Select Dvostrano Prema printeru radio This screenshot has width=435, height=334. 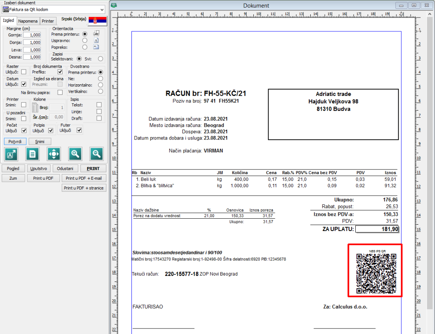point(100,72)
